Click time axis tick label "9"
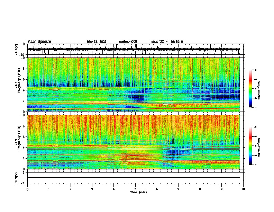 click(221, 189)
